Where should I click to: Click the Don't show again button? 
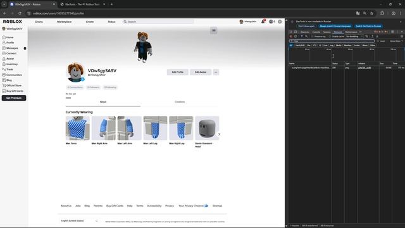click(306, 26)
